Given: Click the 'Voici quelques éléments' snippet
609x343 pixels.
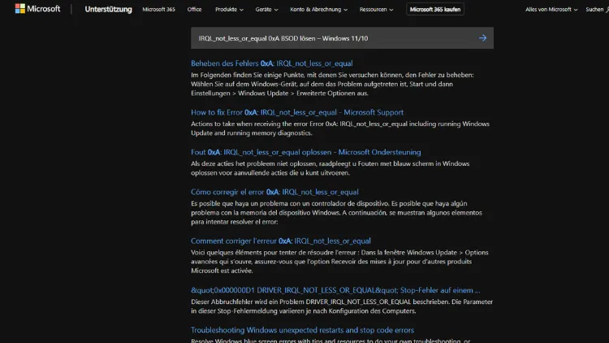Looking at the screenshot, I should tap(339, 262).
